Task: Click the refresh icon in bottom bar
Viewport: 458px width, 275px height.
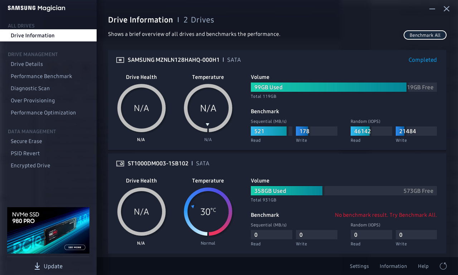Action: point(443,266)
